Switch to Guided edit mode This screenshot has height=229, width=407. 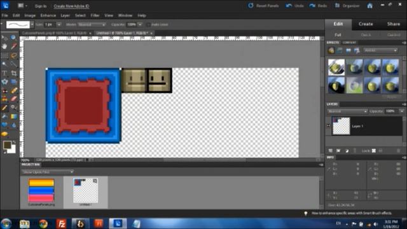[394, 35]
